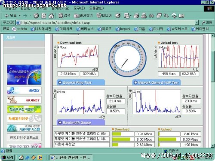The image size is (215, 161).
Task: Click the 이동 go button
Action: click(x=207, y=22)
